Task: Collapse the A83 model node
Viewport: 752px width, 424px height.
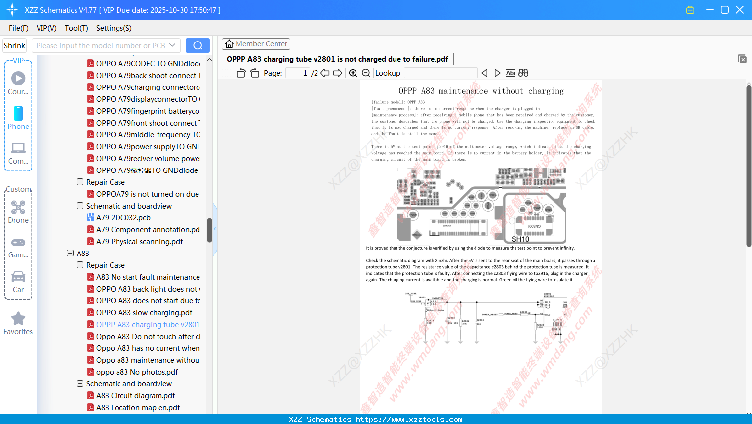Action: (70, 253)
